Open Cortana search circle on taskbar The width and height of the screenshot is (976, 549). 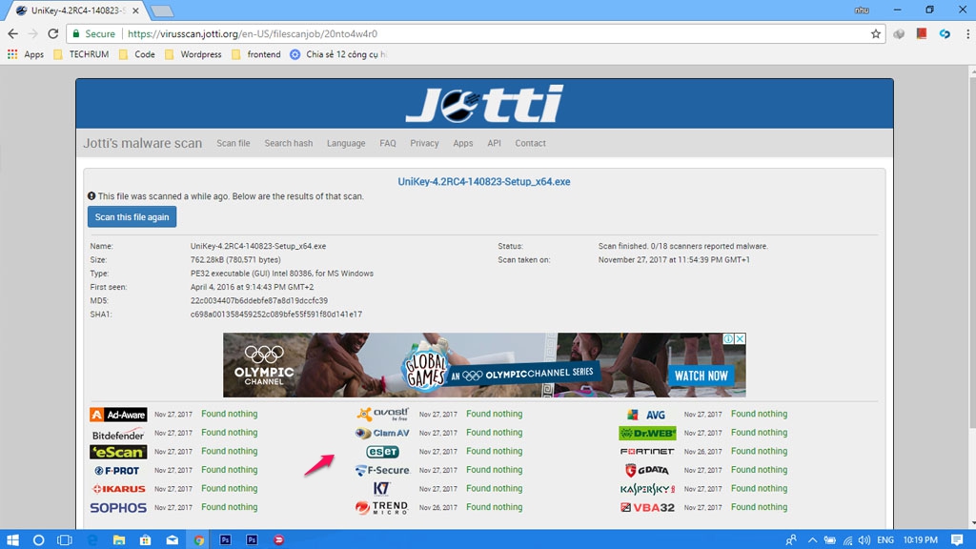pyautogui.click(x=38, y=539)
